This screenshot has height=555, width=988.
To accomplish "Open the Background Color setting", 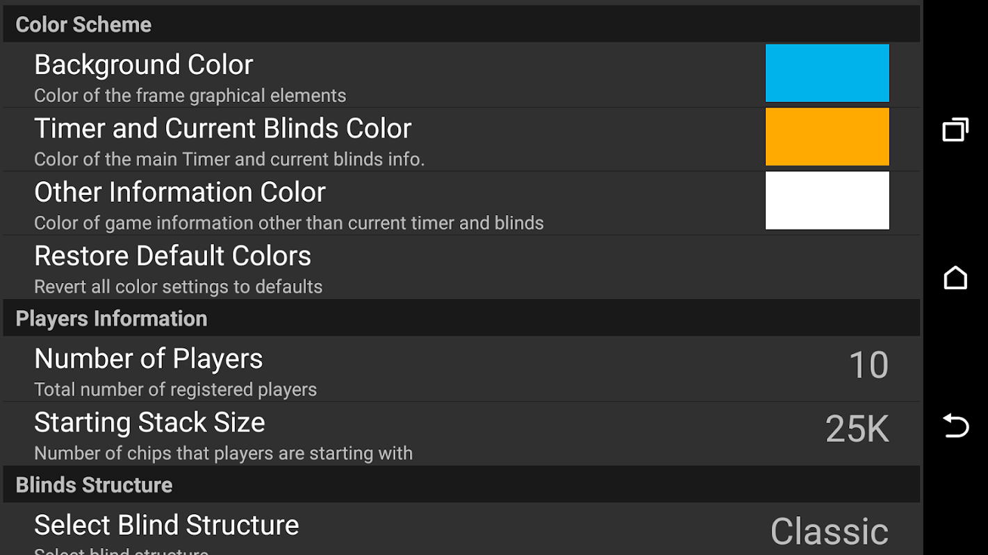I will tap(144, 65).
